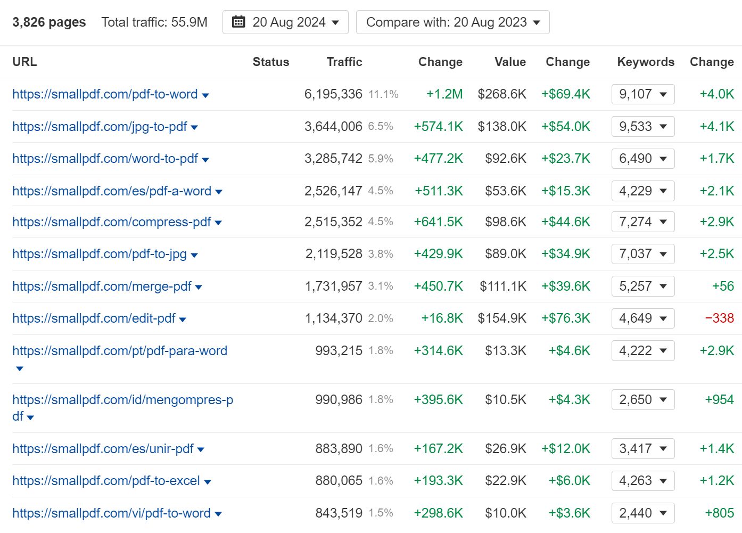Image resolution: width=742 pixels, height=533 pixels.
Task: Open the smallpdf.com/vi/pdf-to-word link
Action: 111,513
